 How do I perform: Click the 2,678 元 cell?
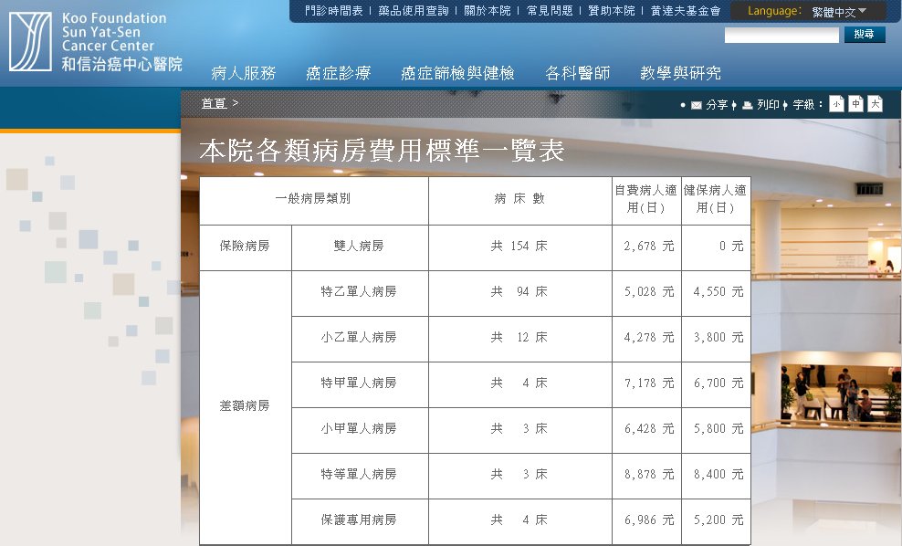pos(646,248)
